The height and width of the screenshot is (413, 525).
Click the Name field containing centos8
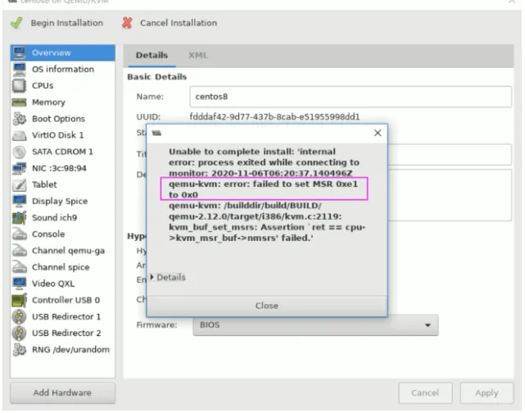(x=351, y=97)
